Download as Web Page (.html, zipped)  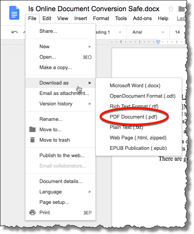139,137
